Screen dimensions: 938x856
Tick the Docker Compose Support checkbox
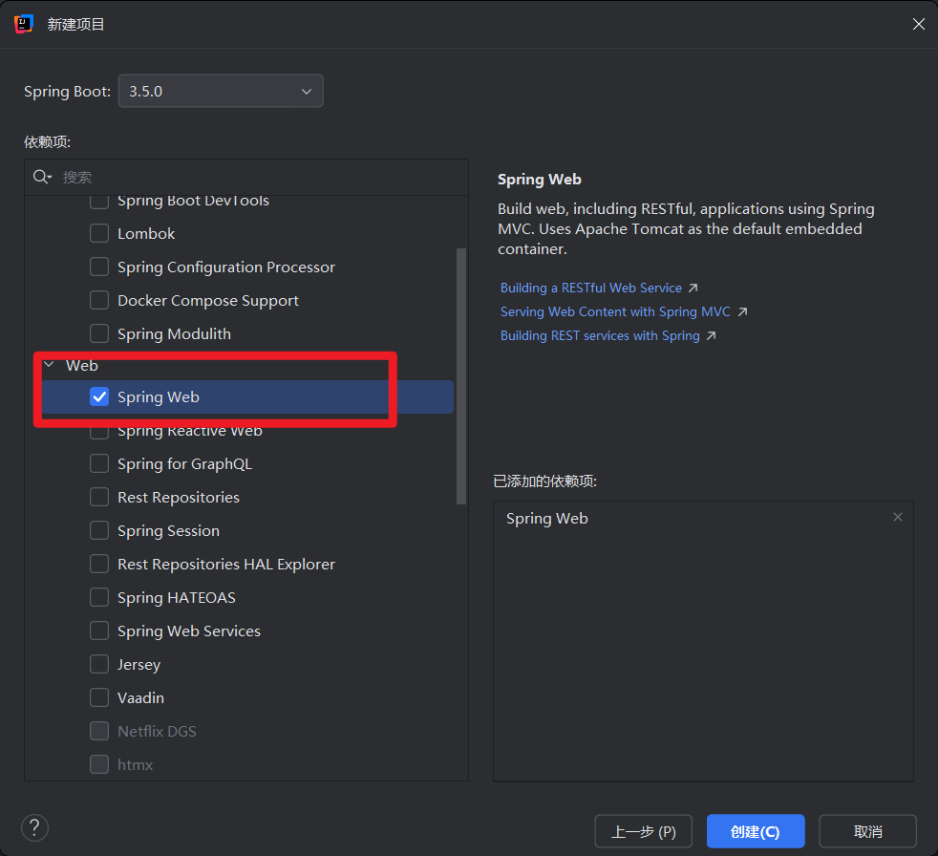coord(99,300)
